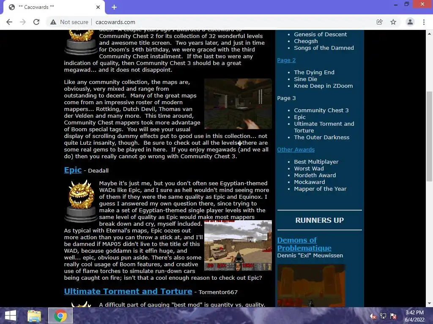Click 'Community Chest 3' sidebar list item
Screen dimensions: 433x324
321,111
